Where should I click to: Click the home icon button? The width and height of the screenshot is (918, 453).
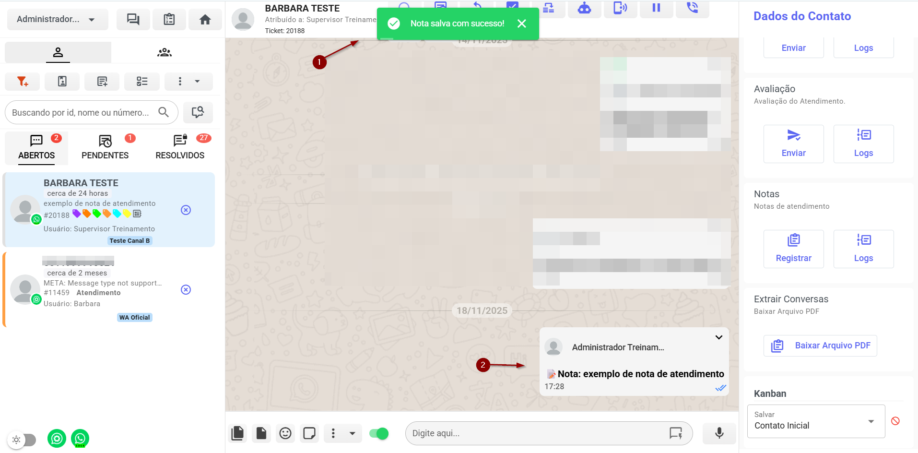click(x=205, y=20)
